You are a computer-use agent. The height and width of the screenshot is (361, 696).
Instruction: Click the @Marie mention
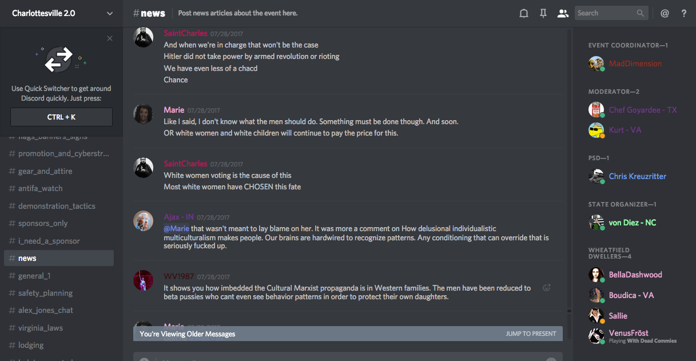[x=176, y=229]
